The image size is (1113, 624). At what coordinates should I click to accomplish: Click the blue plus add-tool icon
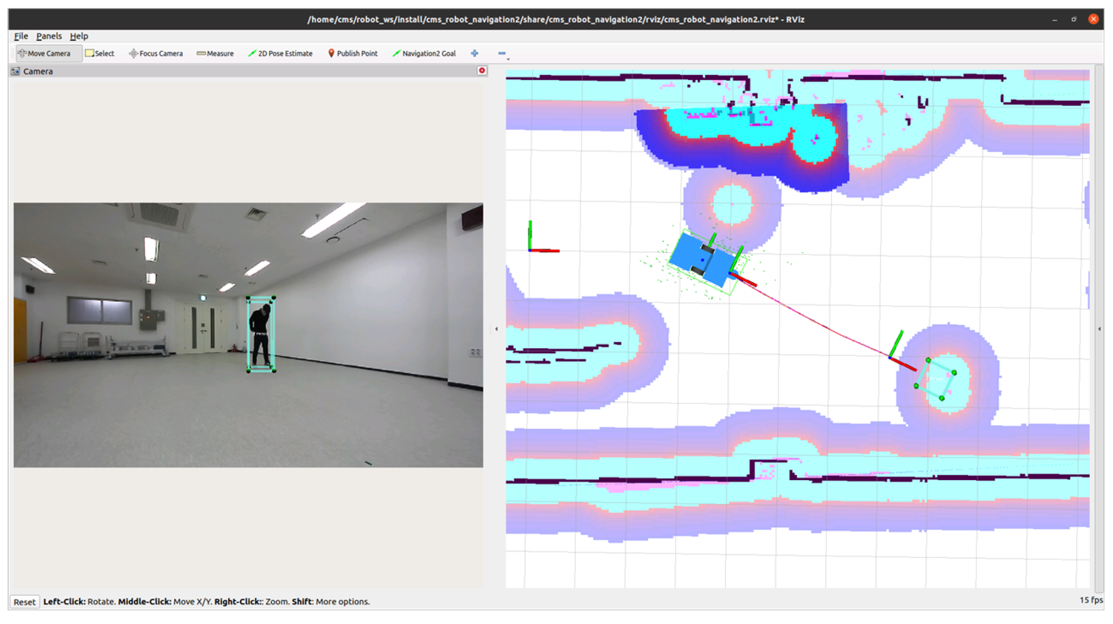coord(474,53)
